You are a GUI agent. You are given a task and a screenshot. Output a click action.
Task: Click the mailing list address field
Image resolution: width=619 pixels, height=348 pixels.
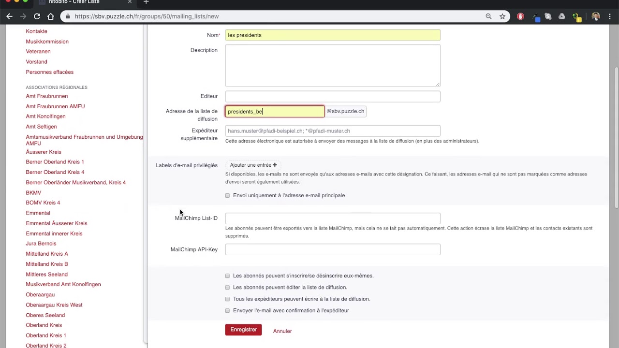[275, 112]
